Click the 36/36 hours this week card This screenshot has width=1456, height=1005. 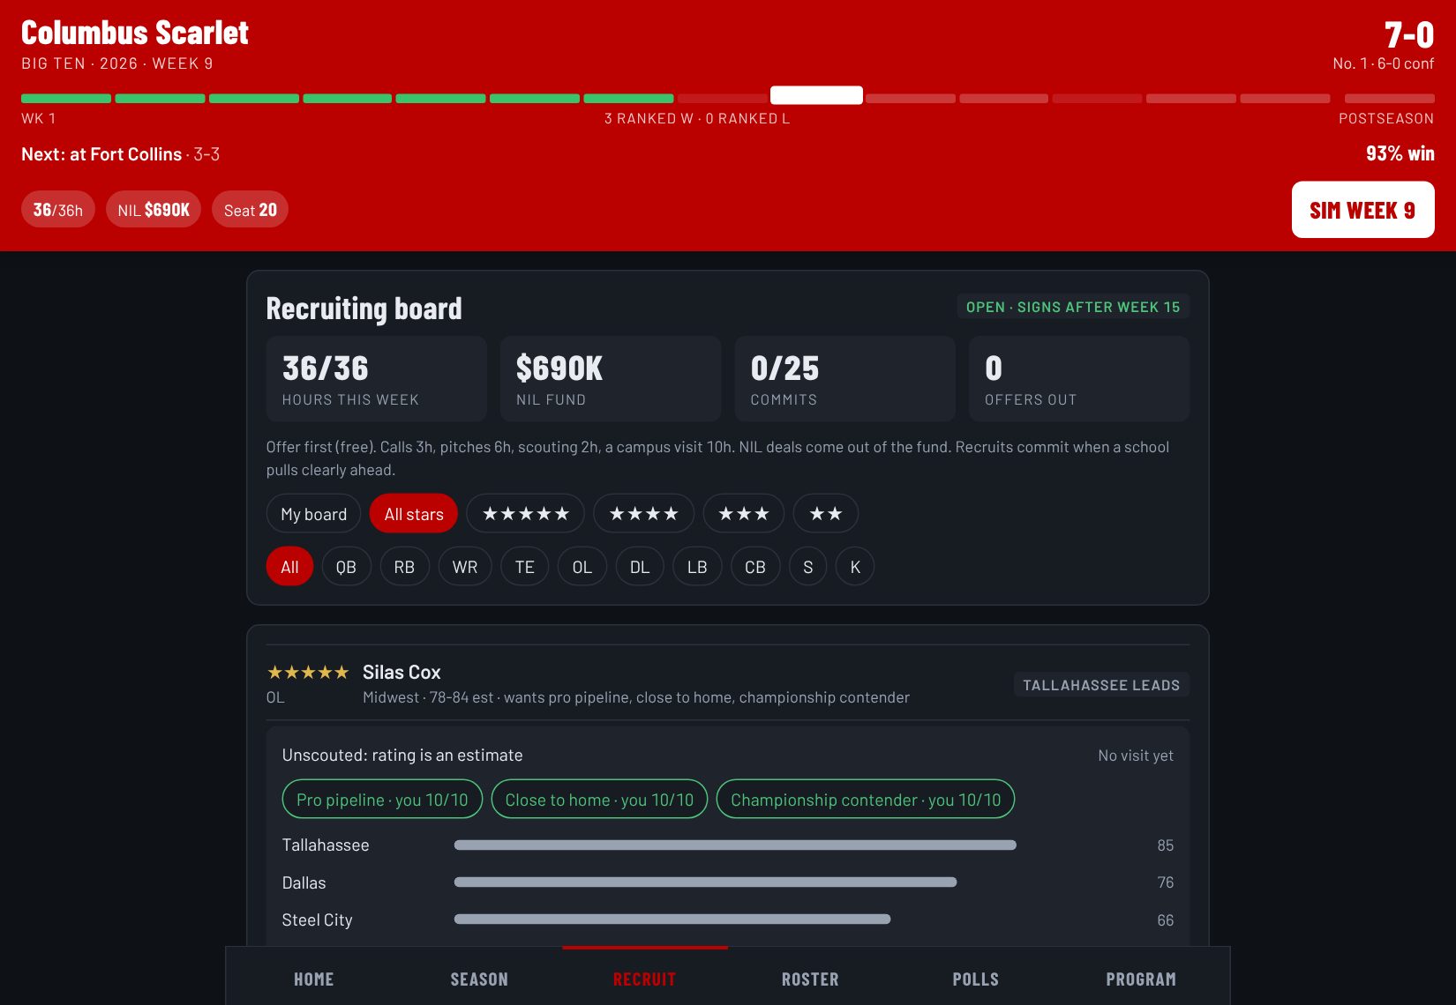[x=377, y=379]
